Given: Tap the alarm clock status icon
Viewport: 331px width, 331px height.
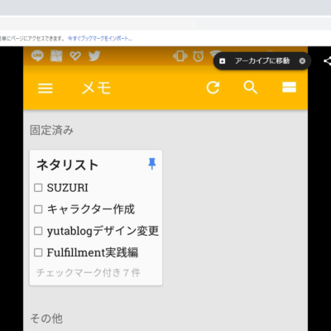Looking at the screenshot, I should coord(199,56).
